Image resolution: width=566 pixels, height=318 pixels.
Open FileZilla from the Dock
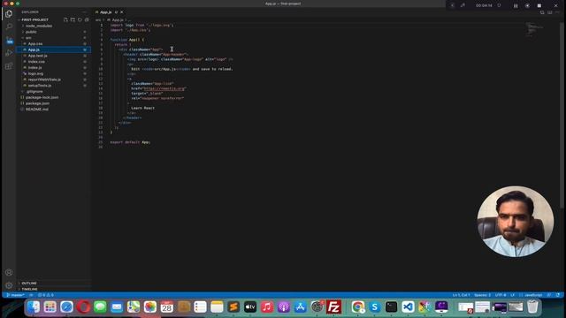pyautogui.click(x=334, y=307)
